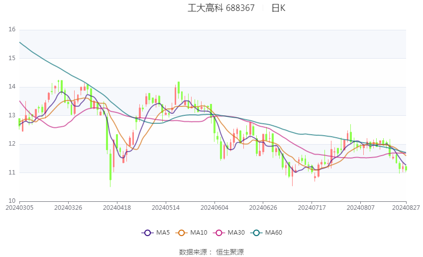Viewport: 423px width, 257px height.
Task: Choose the 20240626 date tick
Action: (263, 207)
